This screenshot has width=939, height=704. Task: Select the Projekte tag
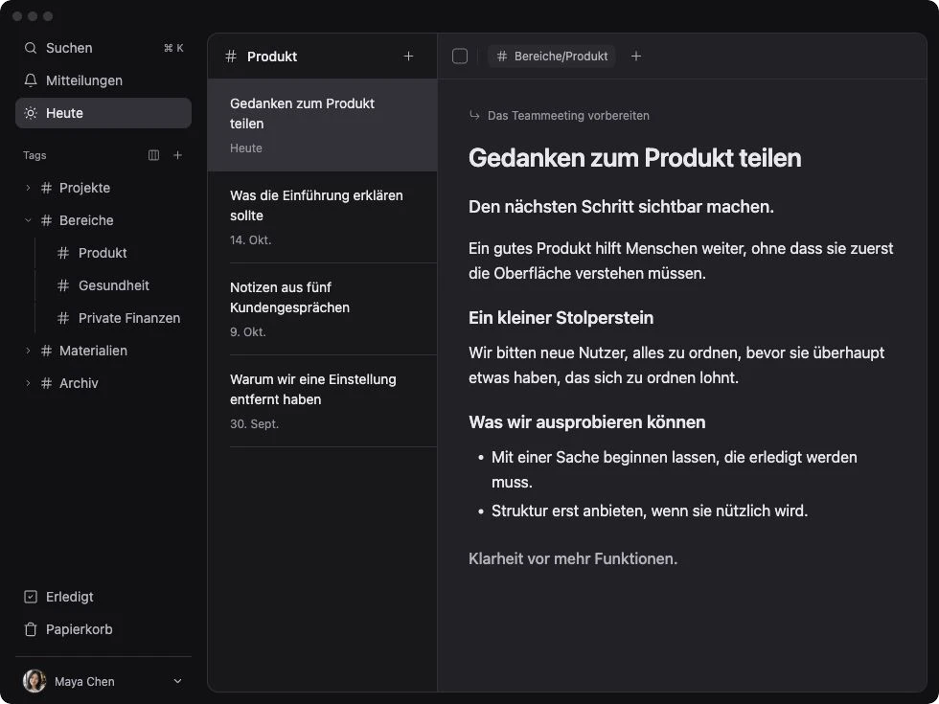pos(84,188)
